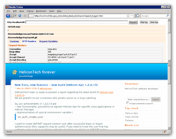Viewport: 176px width, 139px height.
Task: Click the page icon in the address bar
Action: pyautogui.click(x=31, y=16)
